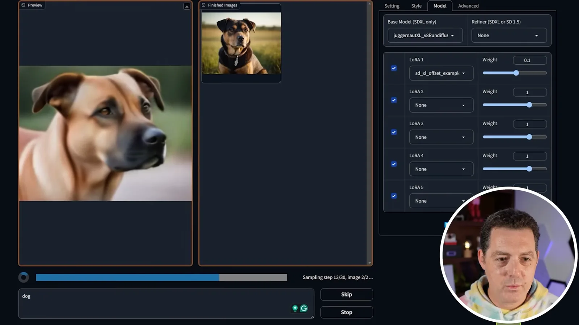Click the LoRA 3 weight value field
The image size is (579, 325).
pyautogui.click(x=530, y=124)
